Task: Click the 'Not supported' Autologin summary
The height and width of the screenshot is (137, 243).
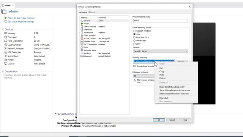Action: 104,53
